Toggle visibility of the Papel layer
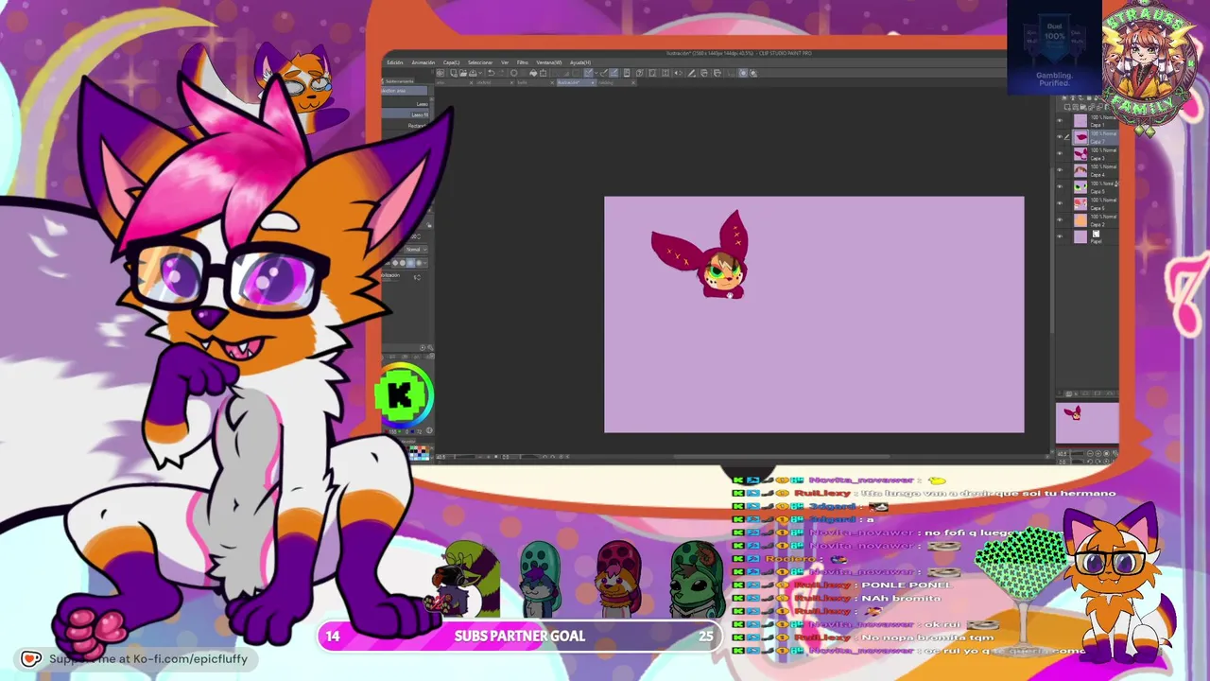 pos(1059,236)
